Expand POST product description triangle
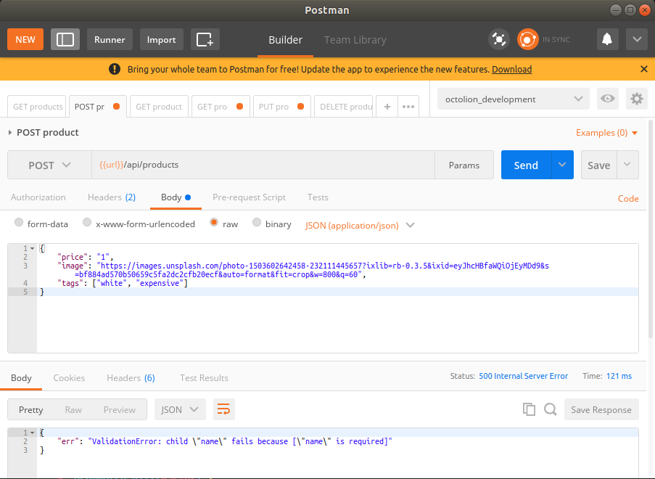This screenshot has width=655, height=479. click(10, 133)
